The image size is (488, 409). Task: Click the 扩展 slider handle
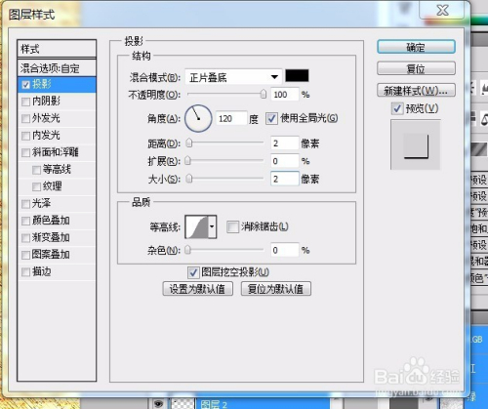(188, 161)
